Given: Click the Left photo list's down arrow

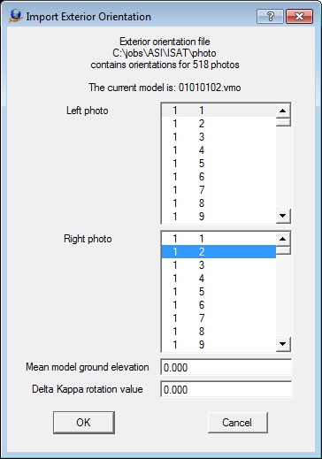Looking at the screenshot, I should pos(283,216).
